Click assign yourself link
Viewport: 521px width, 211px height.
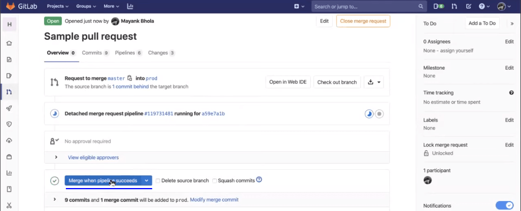[x=457, y=50]
